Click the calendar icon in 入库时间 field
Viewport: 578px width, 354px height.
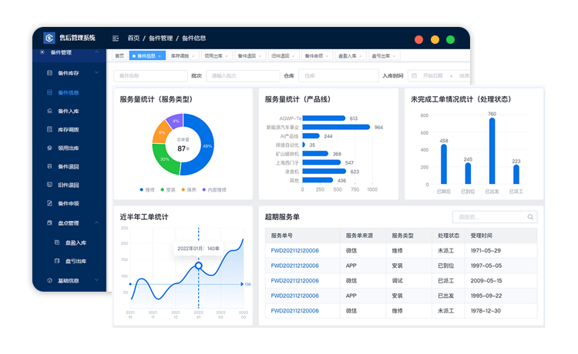(x=415, y=76)
